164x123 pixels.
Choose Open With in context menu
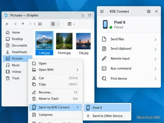[56, 70]
